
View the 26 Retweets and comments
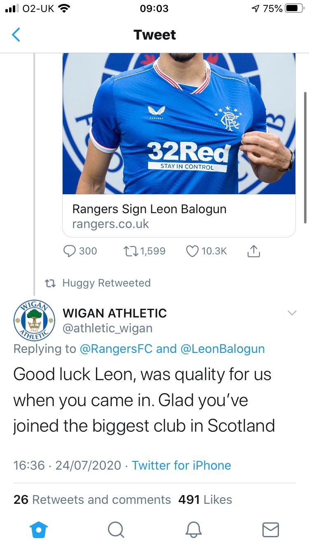tap(92, 500)
